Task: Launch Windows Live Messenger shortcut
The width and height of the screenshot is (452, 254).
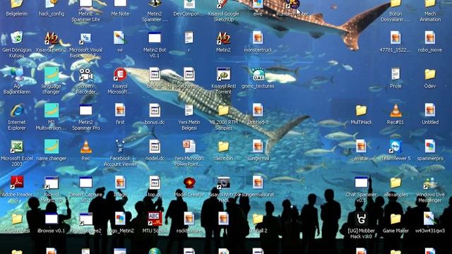Action: [430, 183]
